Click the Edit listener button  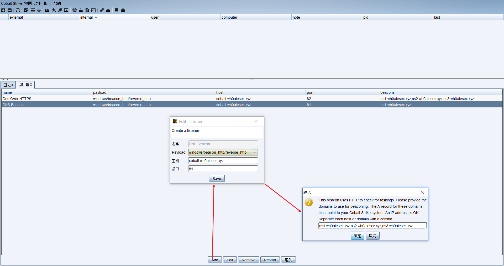[230, 260]
